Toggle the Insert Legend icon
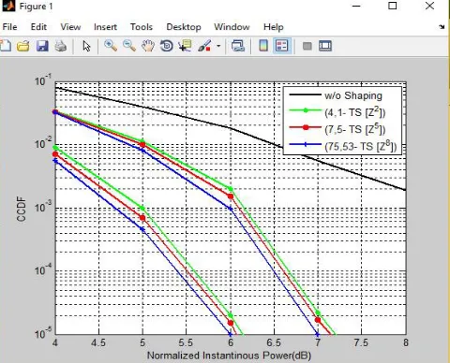Image resolution: width=450 pixels, height=363 pixels. 282,46
